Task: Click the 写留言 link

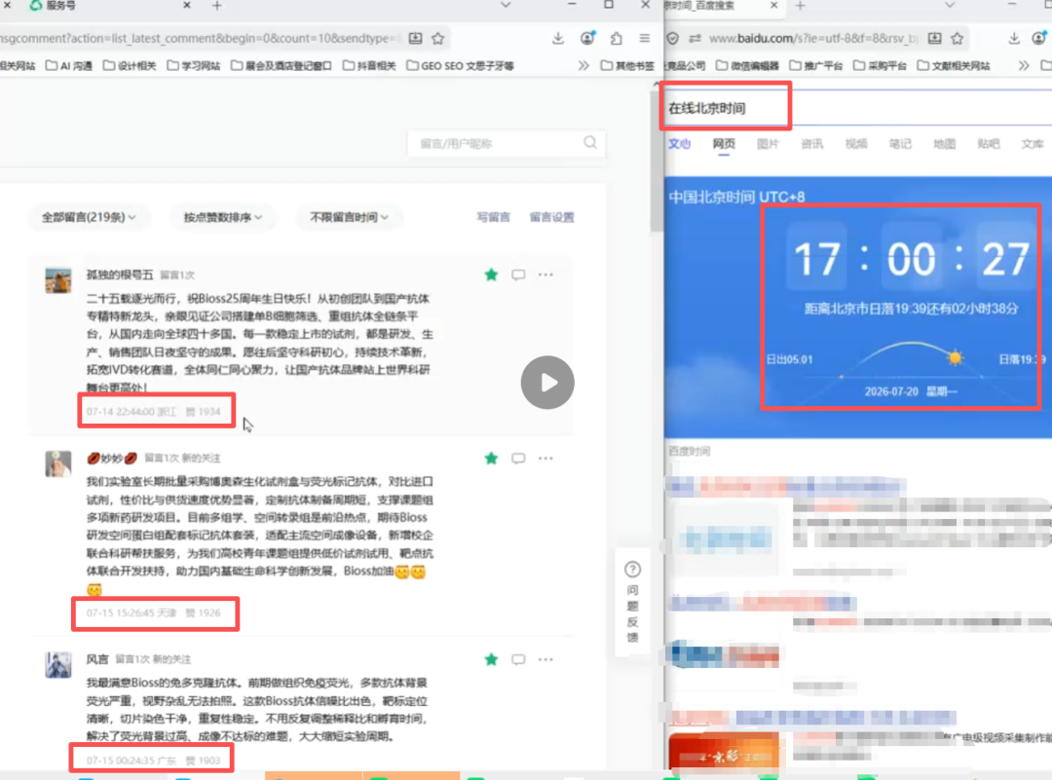Action: tap(493, 217)
